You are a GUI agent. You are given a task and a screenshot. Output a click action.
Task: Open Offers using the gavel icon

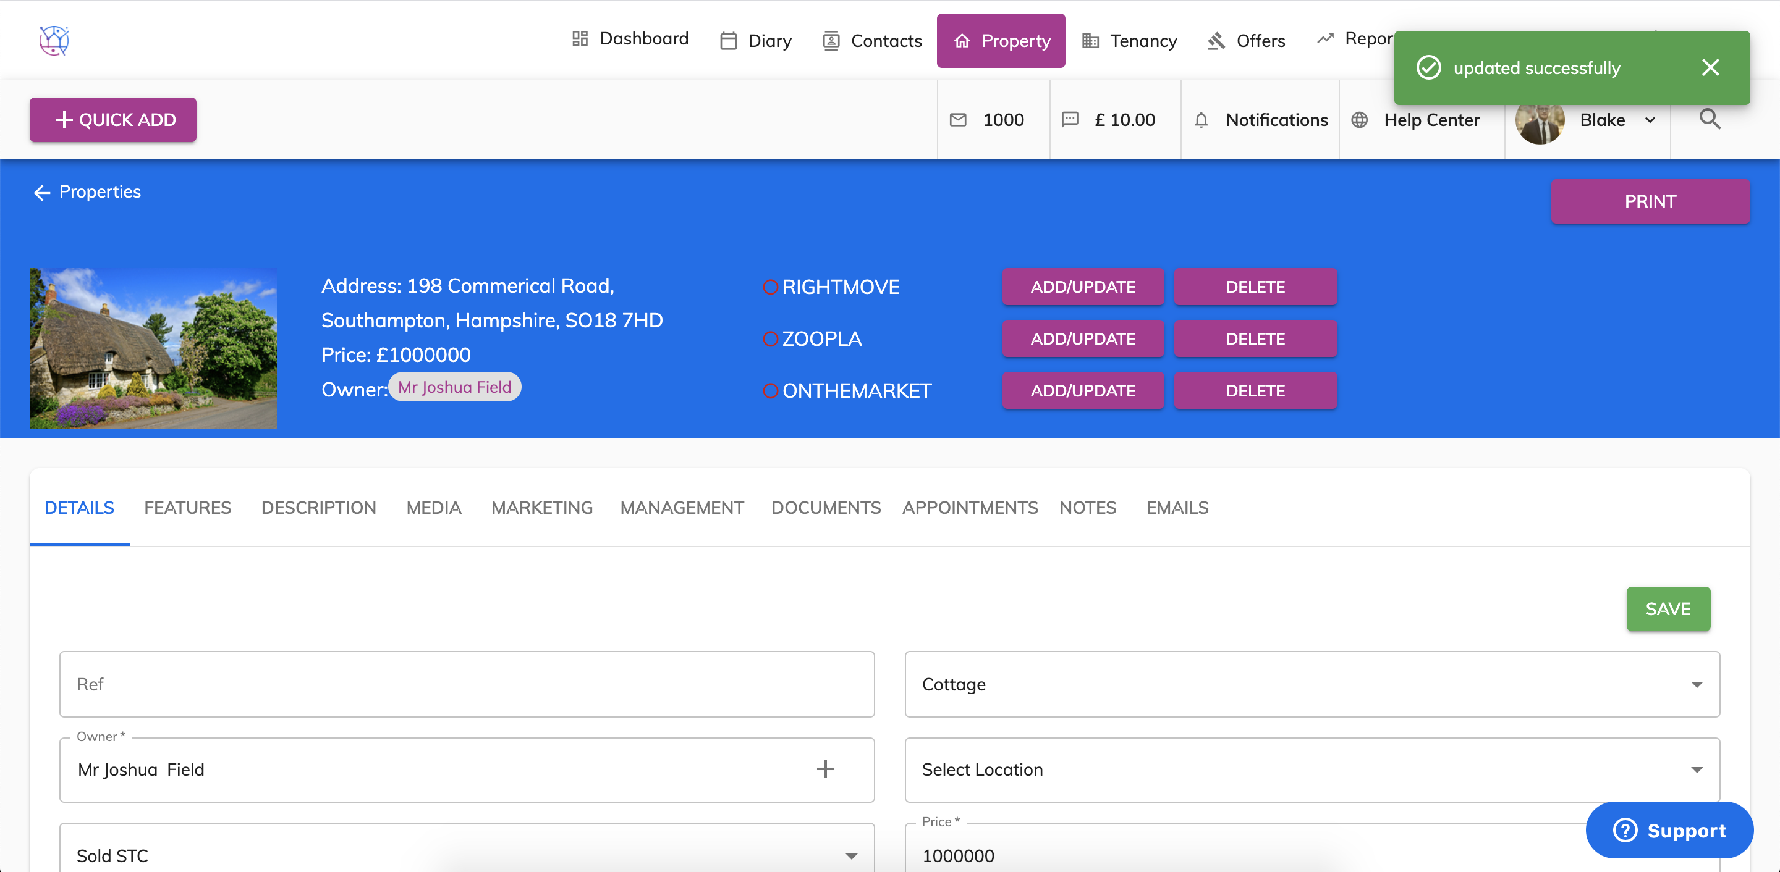click(1217, 40)
